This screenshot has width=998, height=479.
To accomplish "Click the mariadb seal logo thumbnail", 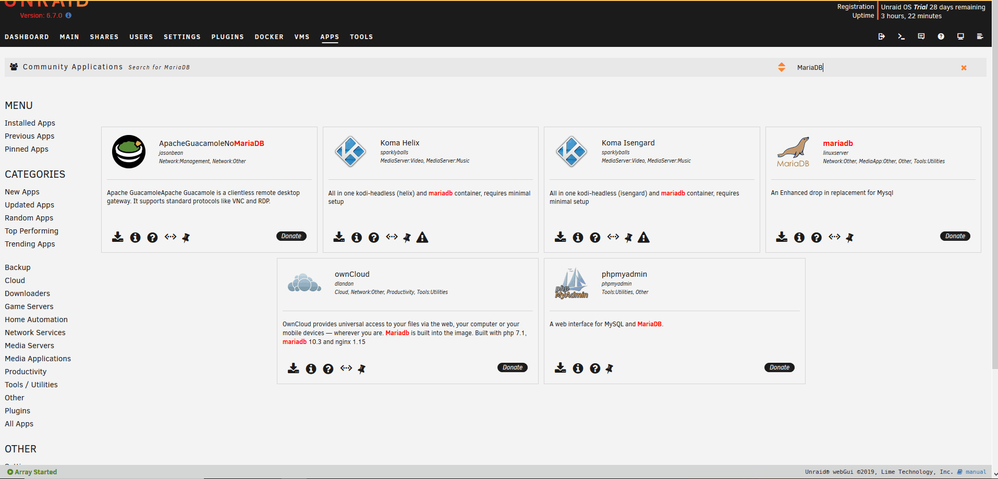I will tap(793, 152).
